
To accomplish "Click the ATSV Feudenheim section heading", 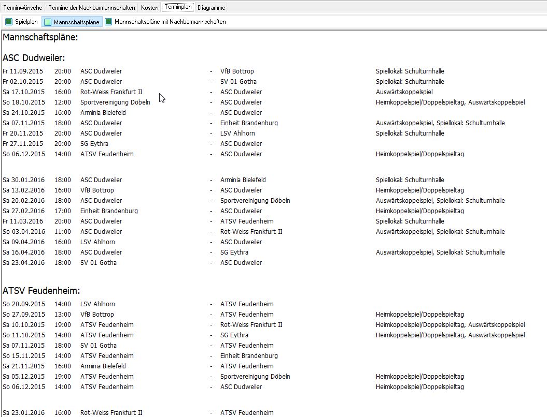I will 41,291.
